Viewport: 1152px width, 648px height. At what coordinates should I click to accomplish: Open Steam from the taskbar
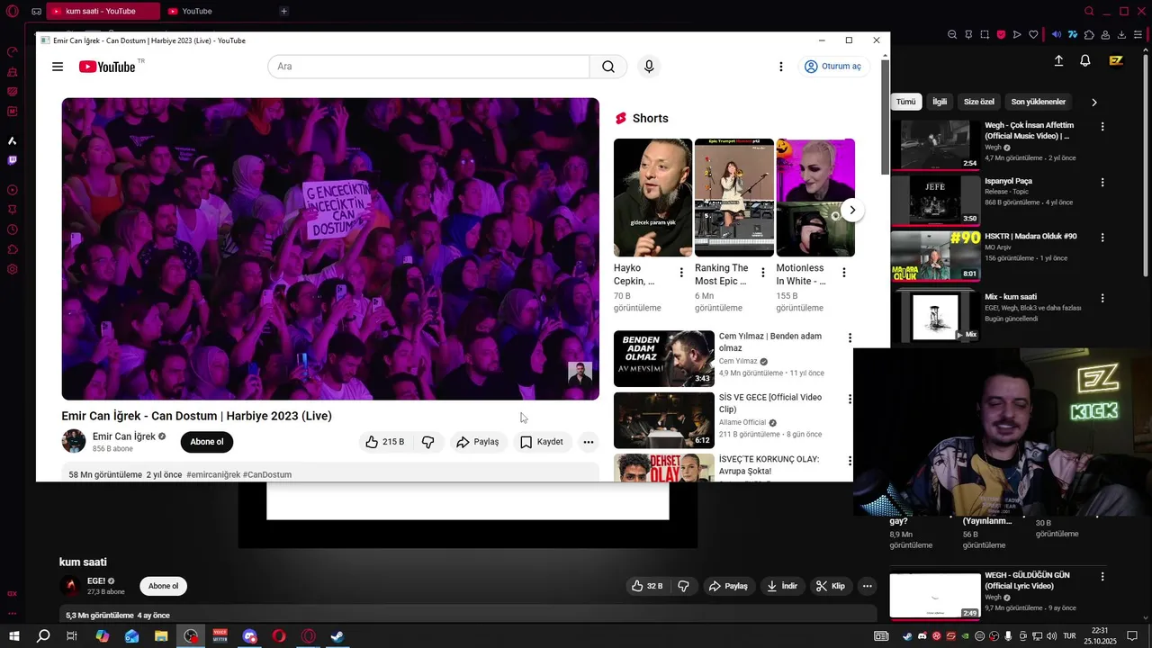tap(337, 636)
